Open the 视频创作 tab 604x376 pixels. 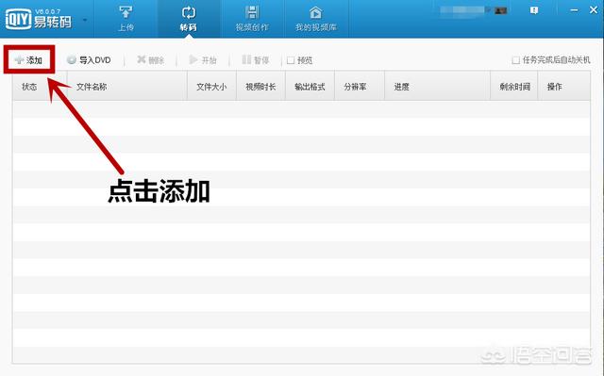point(252,19)
